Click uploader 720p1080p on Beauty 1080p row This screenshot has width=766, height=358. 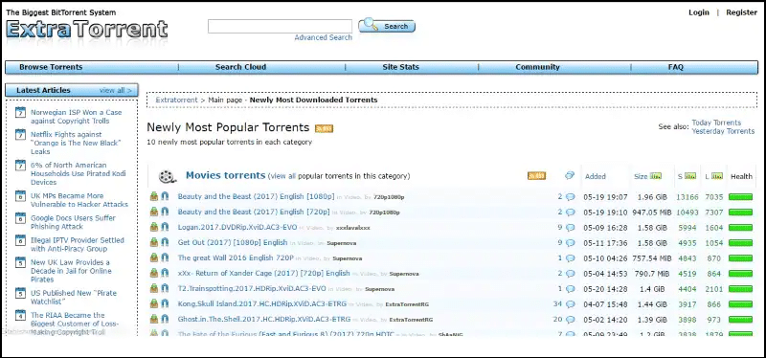389,197
